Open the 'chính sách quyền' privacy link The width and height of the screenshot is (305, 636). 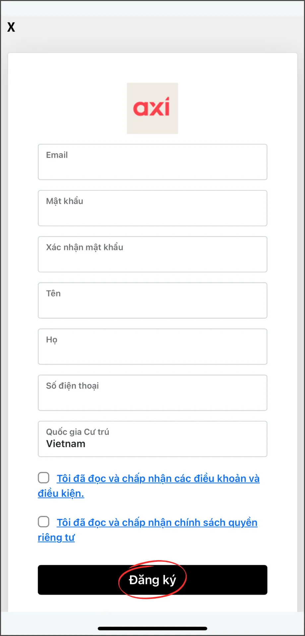click(x=216, y=523)
